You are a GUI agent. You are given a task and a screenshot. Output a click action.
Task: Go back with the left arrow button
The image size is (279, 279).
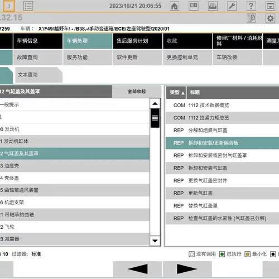(137, 269)
